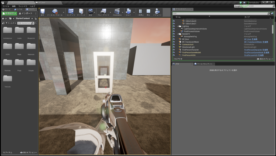This screenshot has height=156, width=276.
Task: Open the Google search engine dropdown
Action: tap(238, 6)
